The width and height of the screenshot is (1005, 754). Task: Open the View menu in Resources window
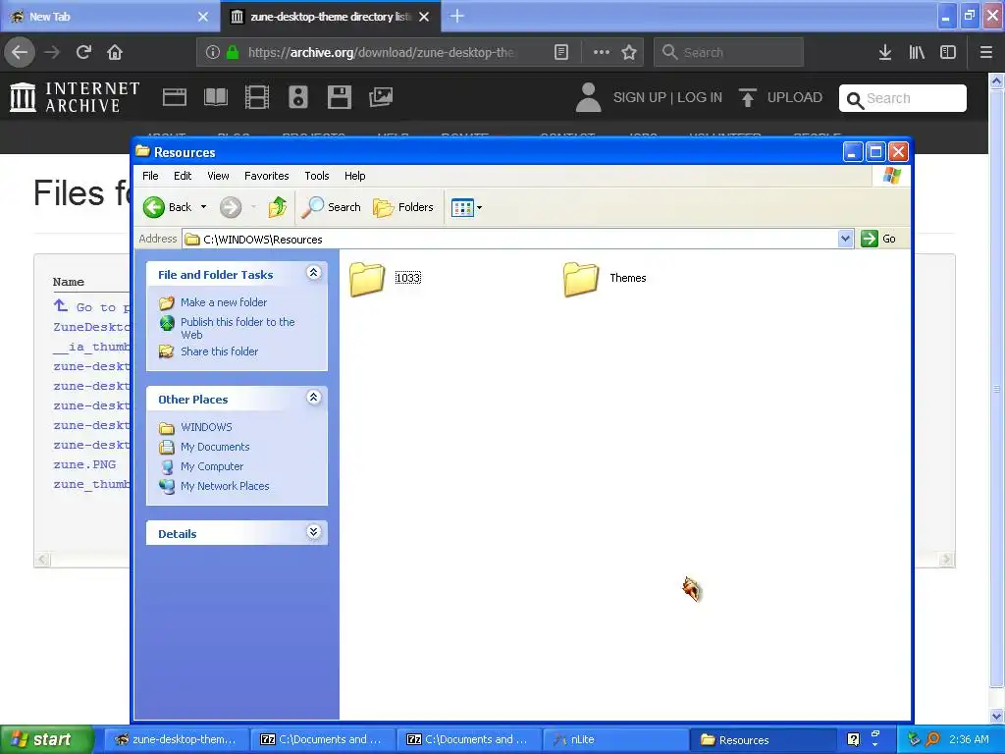(x=218, y=176)
